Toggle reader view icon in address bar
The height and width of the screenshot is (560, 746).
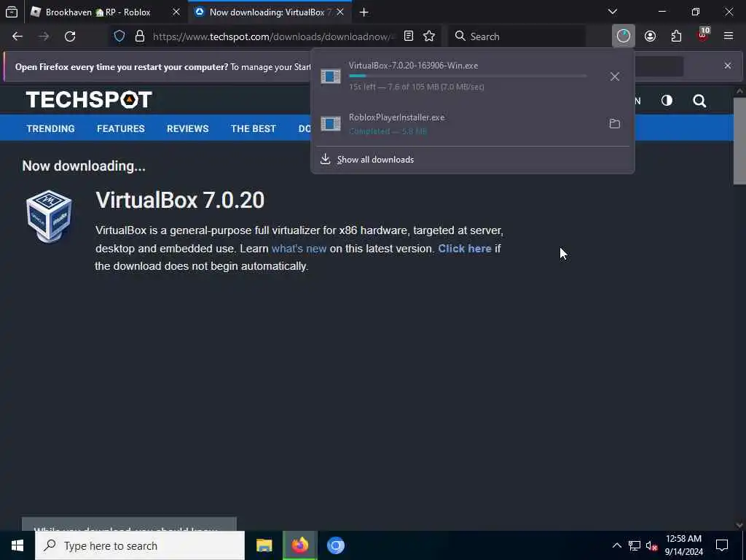pyautogui.click(x=408, y=36)
